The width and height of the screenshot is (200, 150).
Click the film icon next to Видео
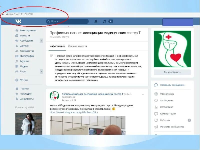point(17,66)
